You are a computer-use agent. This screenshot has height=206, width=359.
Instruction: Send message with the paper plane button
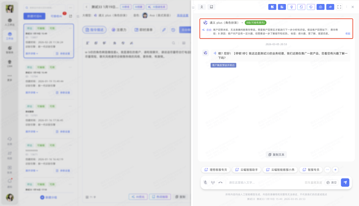(345, 182)
